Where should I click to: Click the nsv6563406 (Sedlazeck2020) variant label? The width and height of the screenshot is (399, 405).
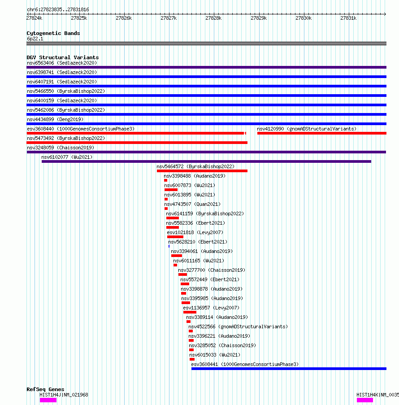(62, 63)
